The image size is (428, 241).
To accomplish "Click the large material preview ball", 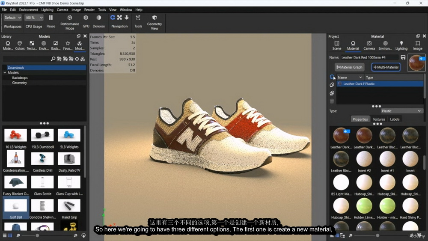I will coord(416,63).
